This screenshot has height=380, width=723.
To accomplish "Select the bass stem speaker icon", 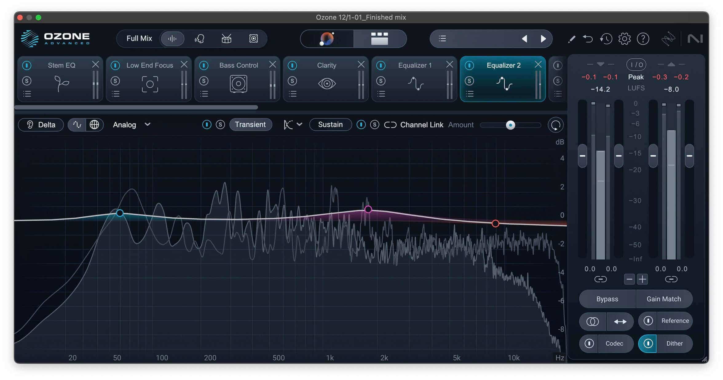I will (253, 39).
